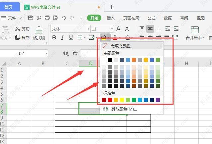Click the Save icon in quick toolbar
Image resolution: width=212 pixels, height=144 pixels.
(x=30, y=18)
